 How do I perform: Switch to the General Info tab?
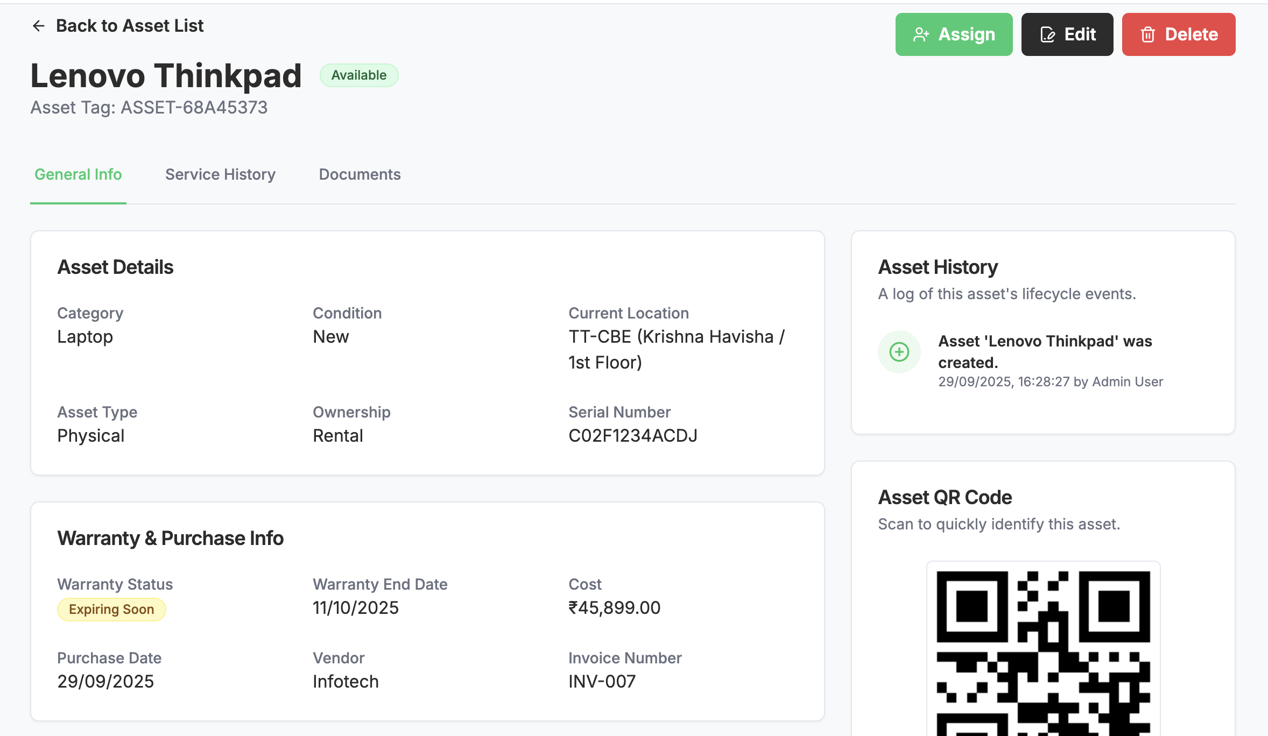pyautogui.click(x=78, y=174)
